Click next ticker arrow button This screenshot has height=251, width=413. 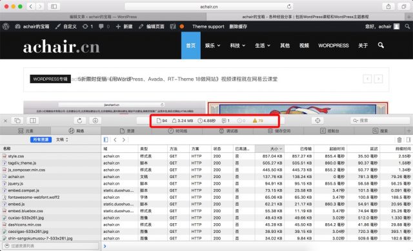[x=378, y=79]
